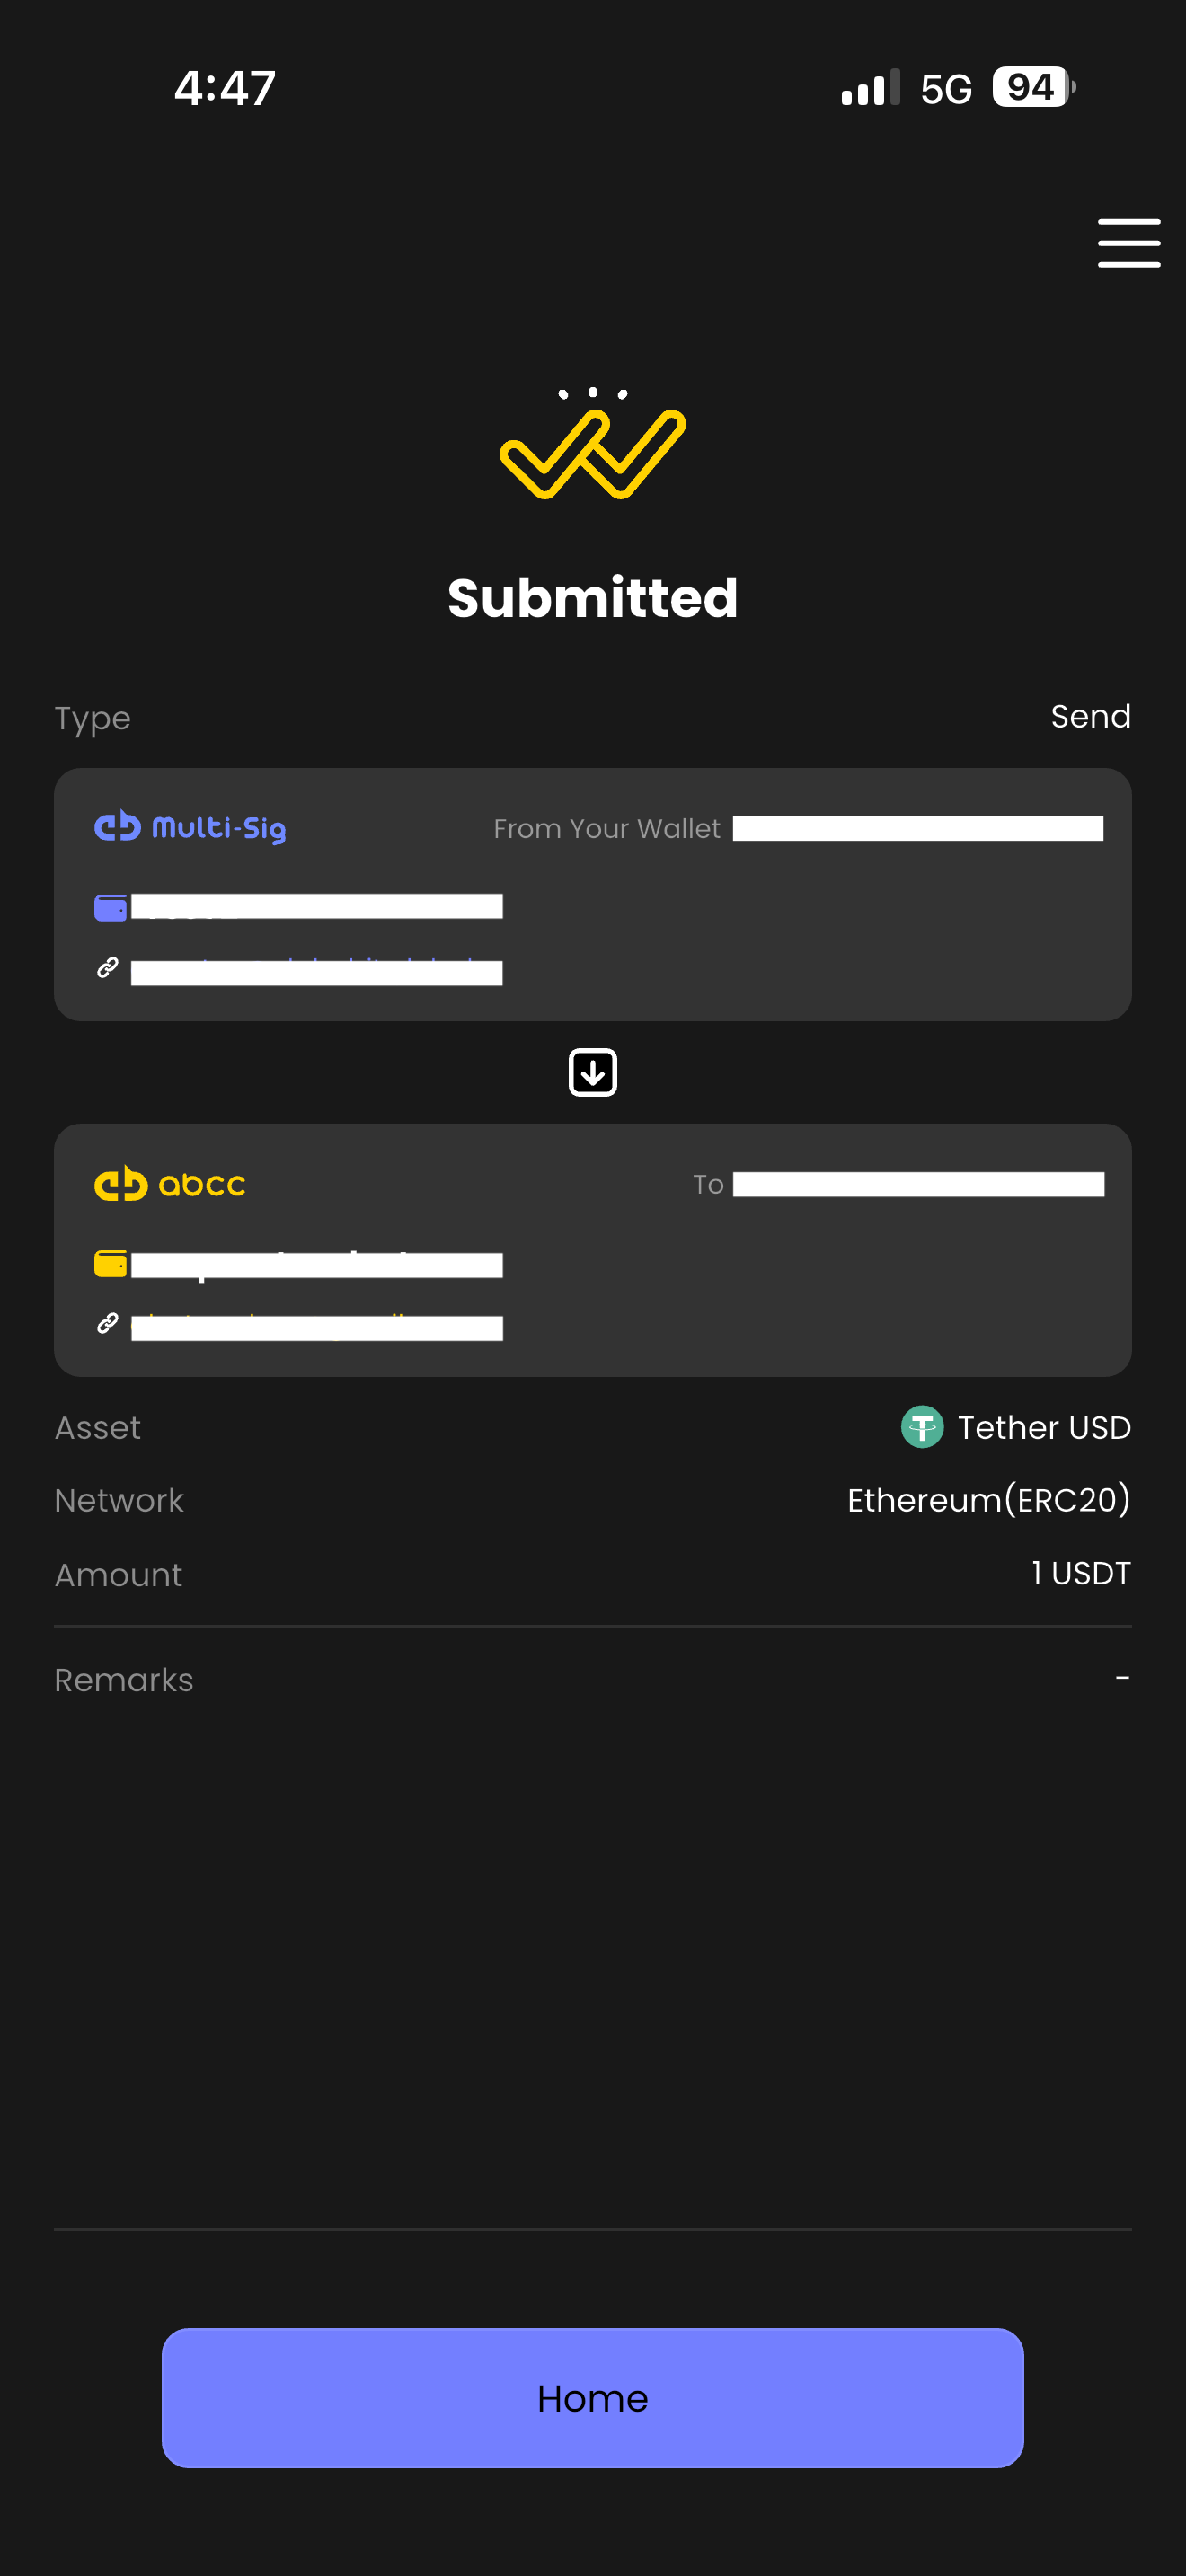Tap the Tether USD asset name
Image resolution: width=1186 pixels, height=2576 pixels.
pyautogui.click(x=1043, y=1427)
